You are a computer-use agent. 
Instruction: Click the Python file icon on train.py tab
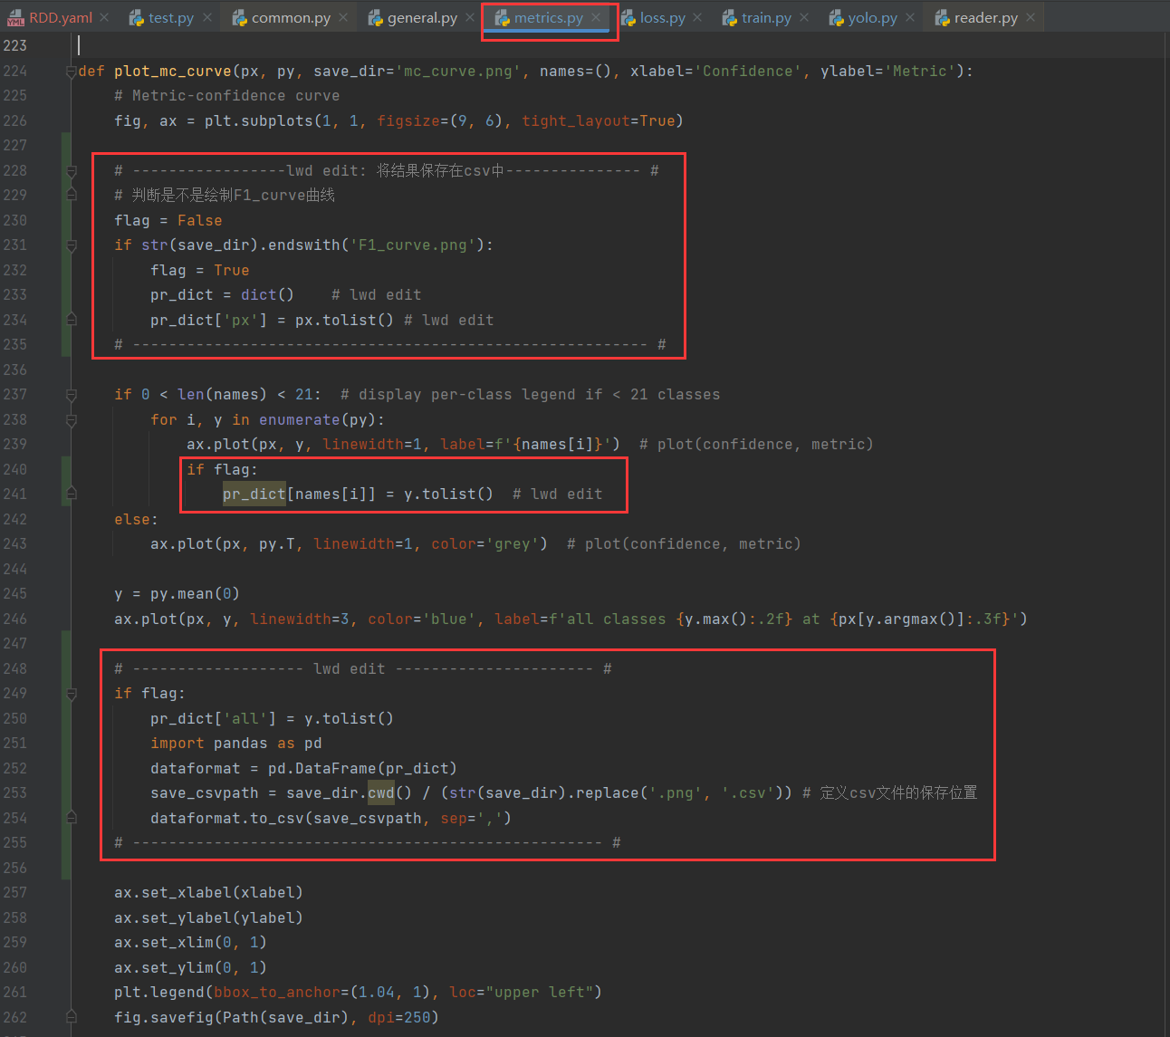730,18
